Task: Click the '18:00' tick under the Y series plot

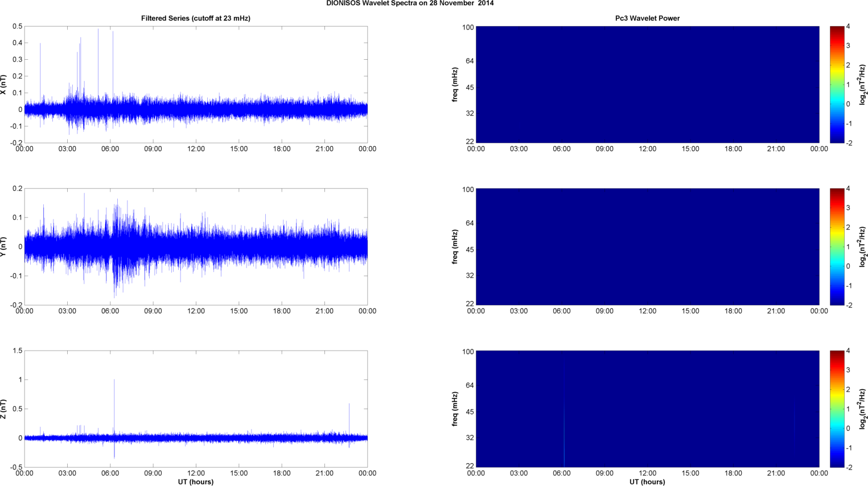Action: click(x=282, y=311)
